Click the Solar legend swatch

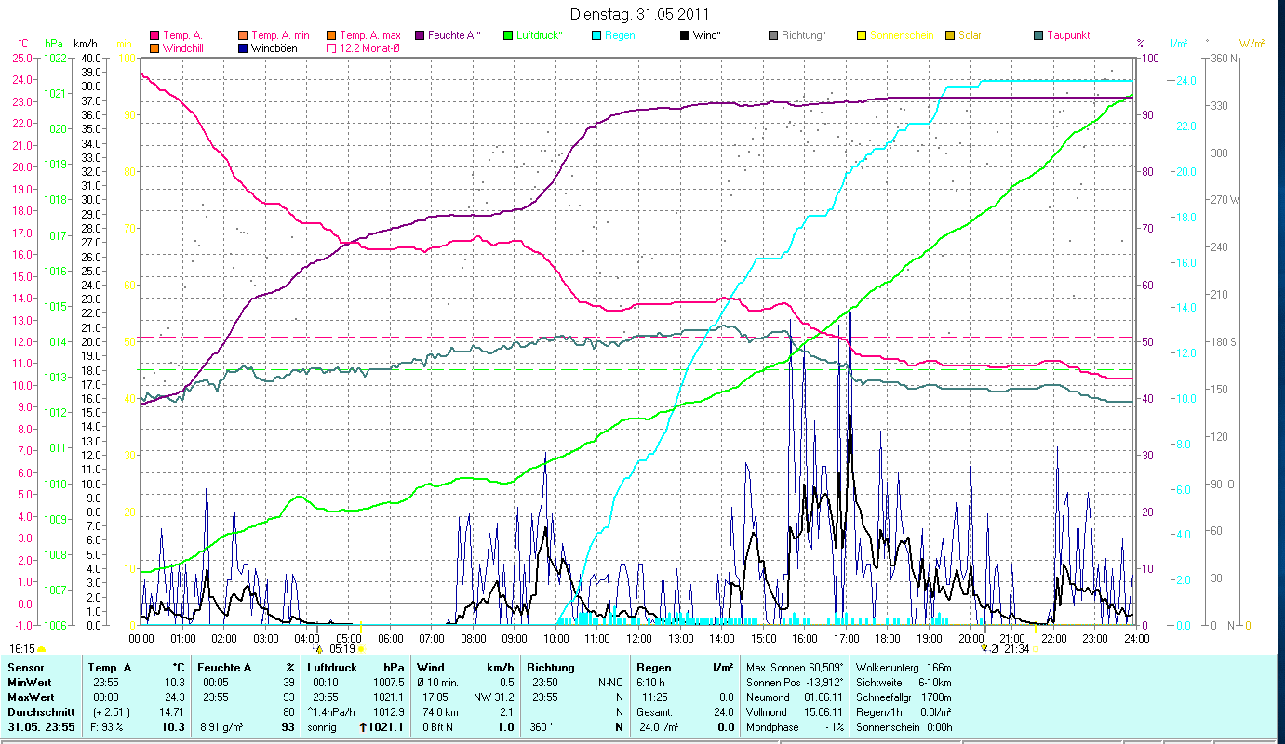coord(949,35)
